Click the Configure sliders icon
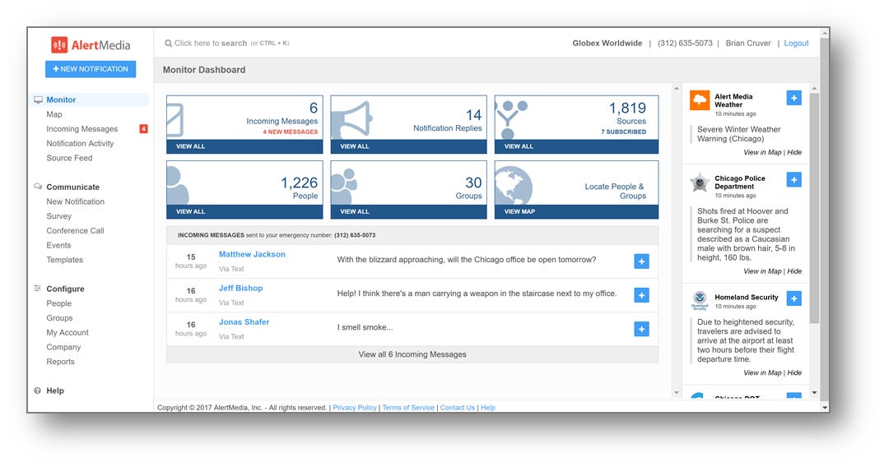This screenshot has height=467, width=884. click(38, 289)
